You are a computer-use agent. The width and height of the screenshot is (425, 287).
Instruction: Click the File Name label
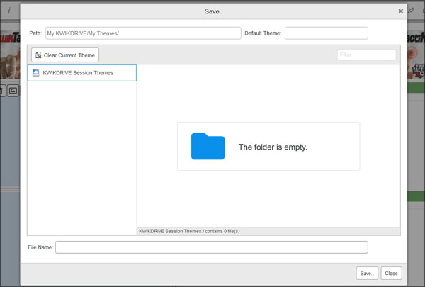pos(41,247)
